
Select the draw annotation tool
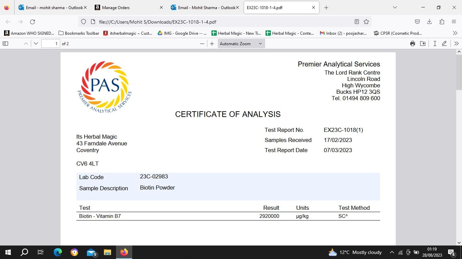[444, 44]
